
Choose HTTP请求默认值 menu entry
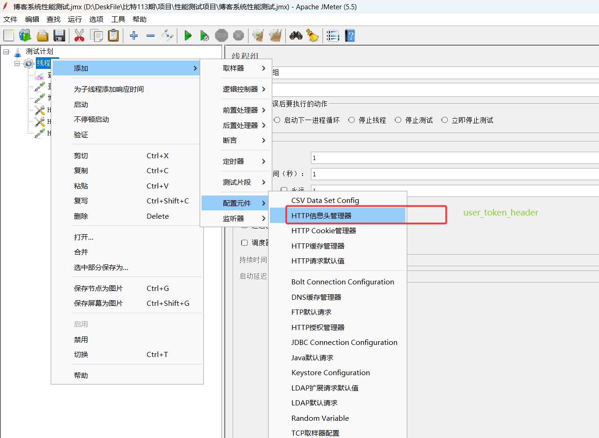tap(338, 261)
